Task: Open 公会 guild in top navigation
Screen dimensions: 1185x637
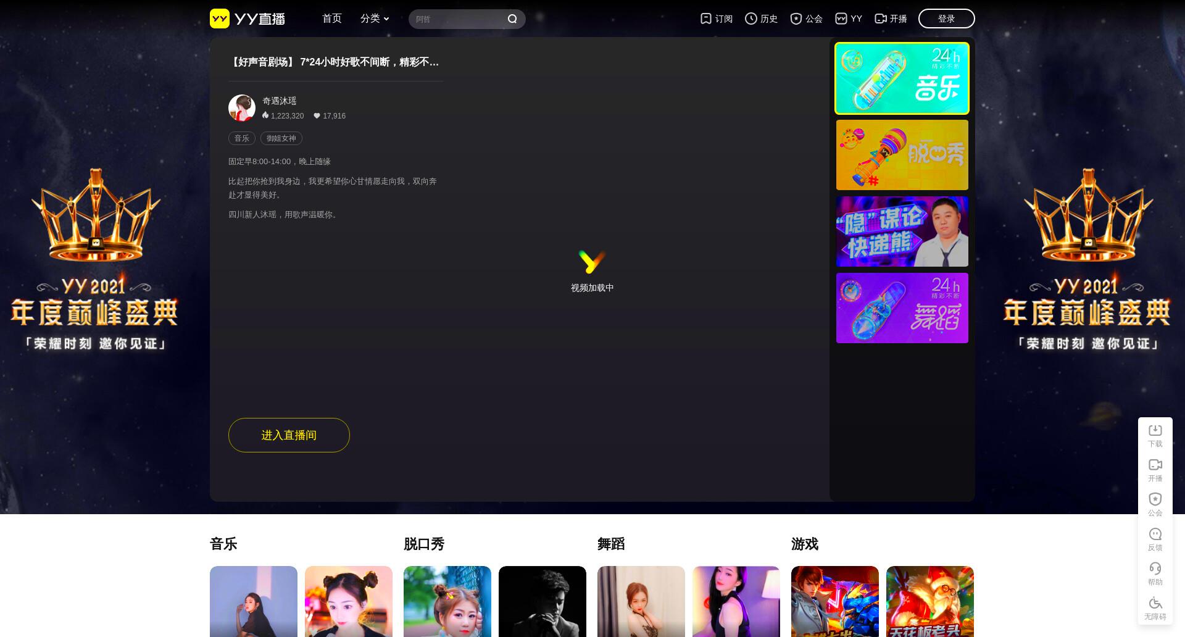Action: (806, 19)
